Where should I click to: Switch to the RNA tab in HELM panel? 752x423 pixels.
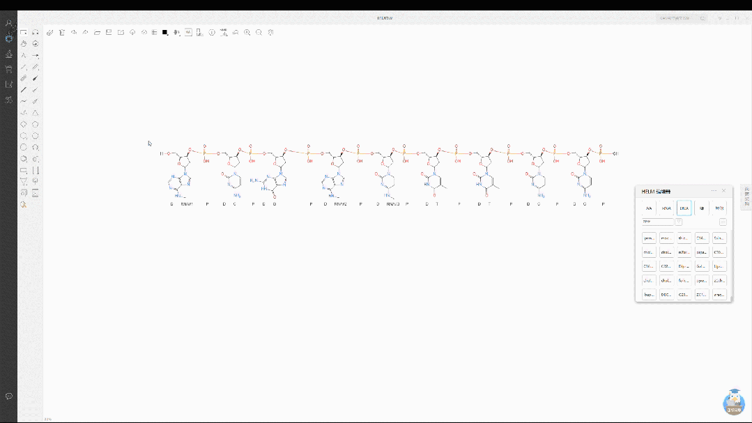click(x=666, y=208)
